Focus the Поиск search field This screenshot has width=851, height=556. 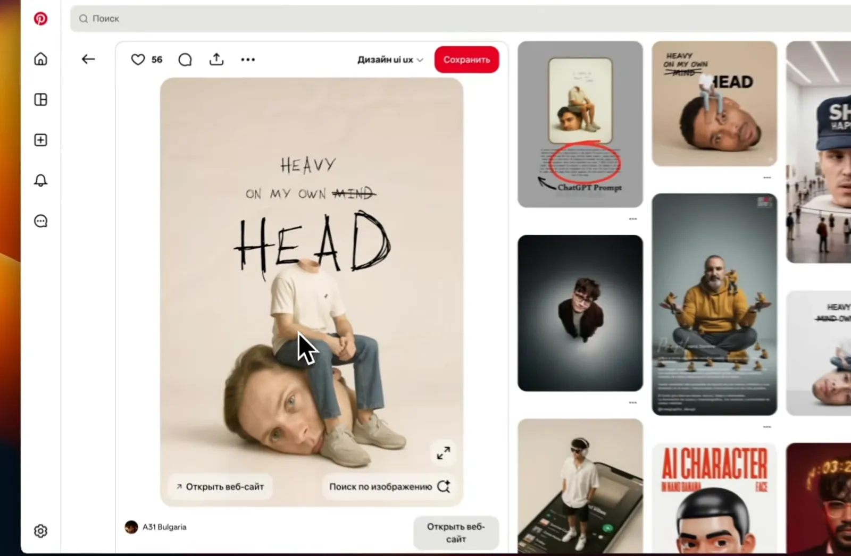coord(461,19)
